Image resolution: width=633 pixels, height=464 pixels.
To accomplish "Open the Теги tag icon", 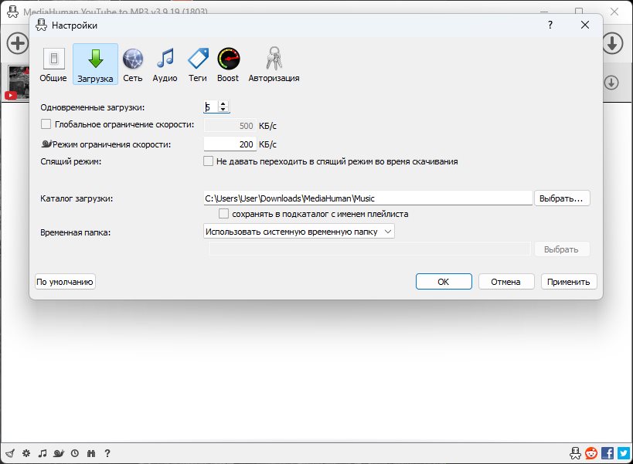I will 198,64.
